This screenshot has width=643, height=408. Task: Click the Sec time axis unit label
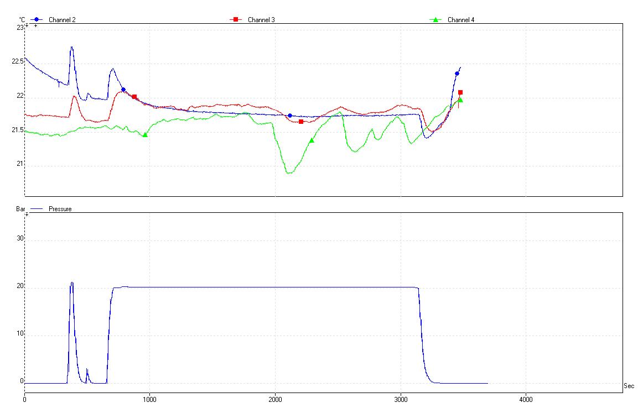(629, 386)
